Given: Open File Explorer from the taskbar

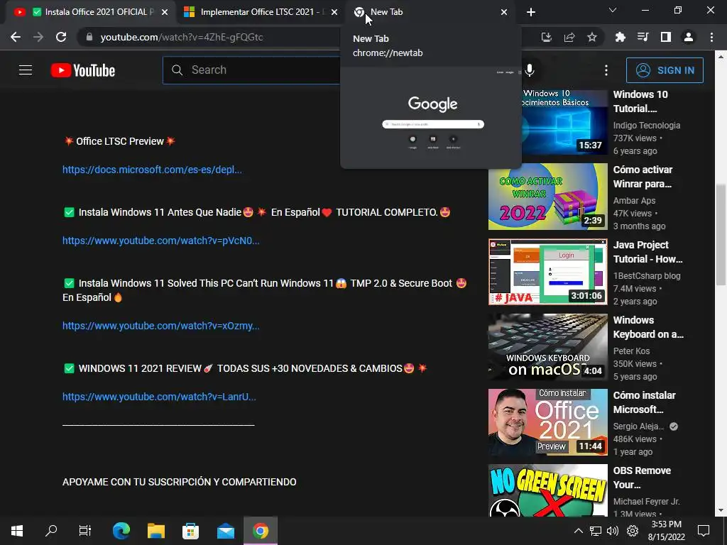Looking at the screenshot, I should click(x=155, y=531).
